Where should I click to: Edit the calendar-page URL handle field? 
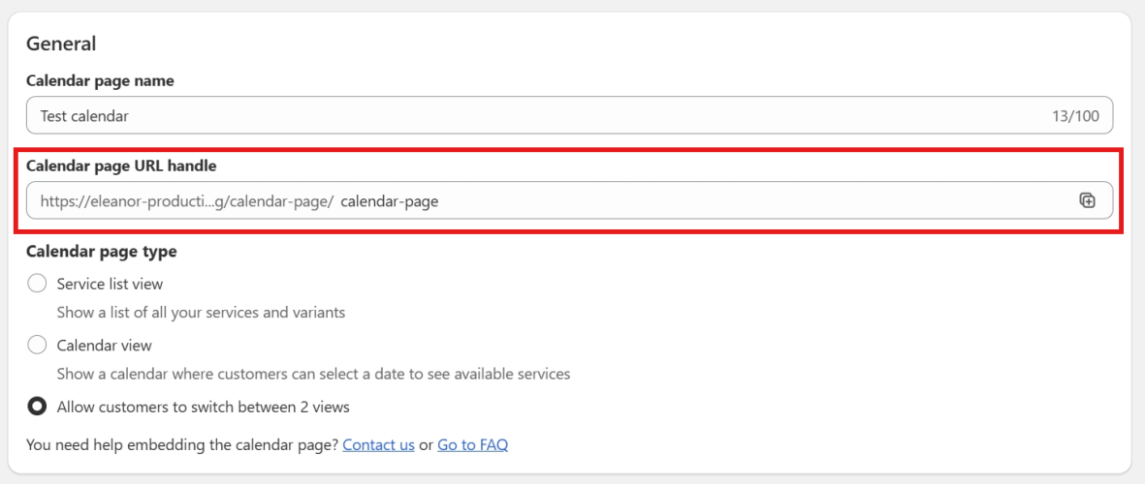[569, 200]
